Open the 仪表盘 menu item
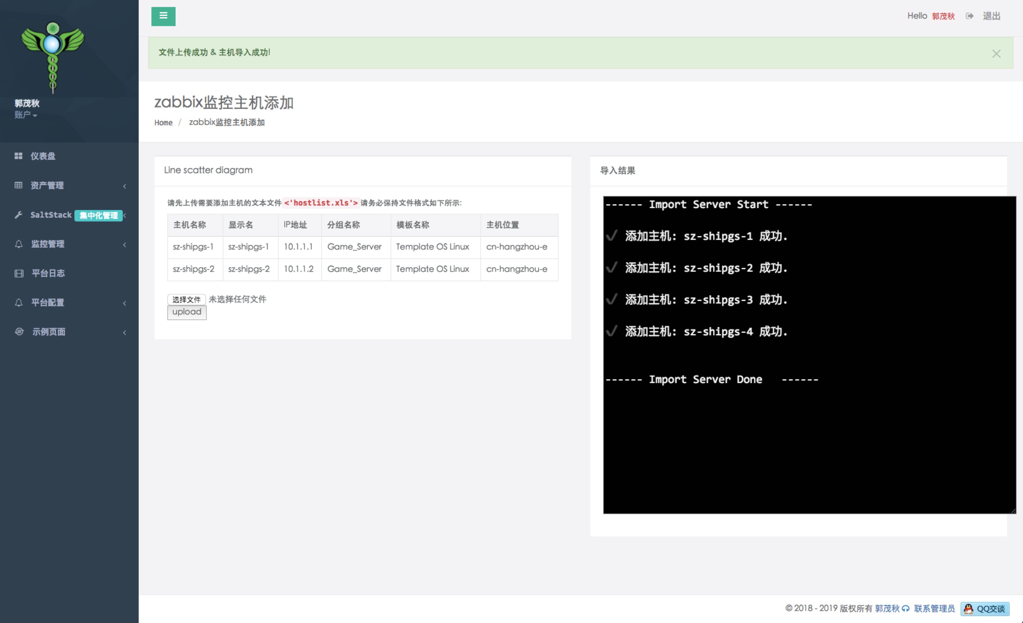 pyautogui.click(x=43, y=156)
